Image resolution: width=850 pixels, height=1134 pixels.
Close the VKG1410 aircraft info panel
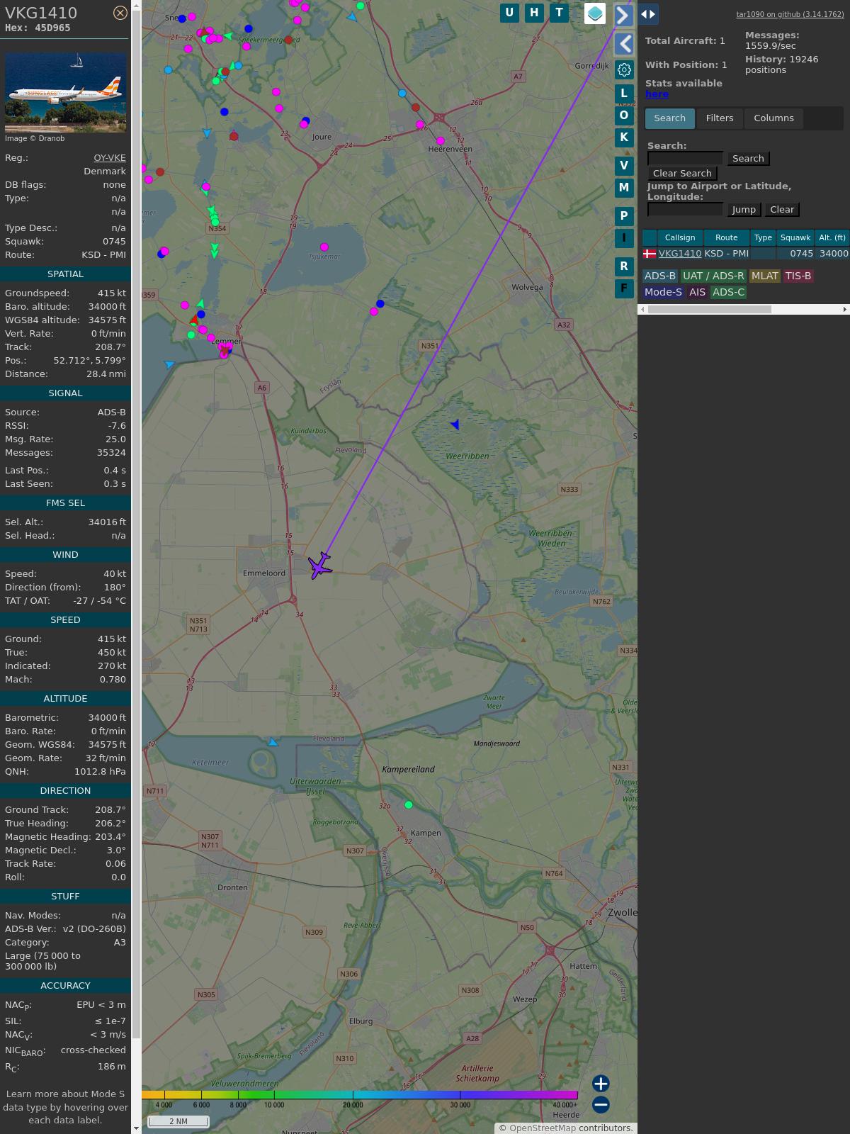tap(120, 13)
